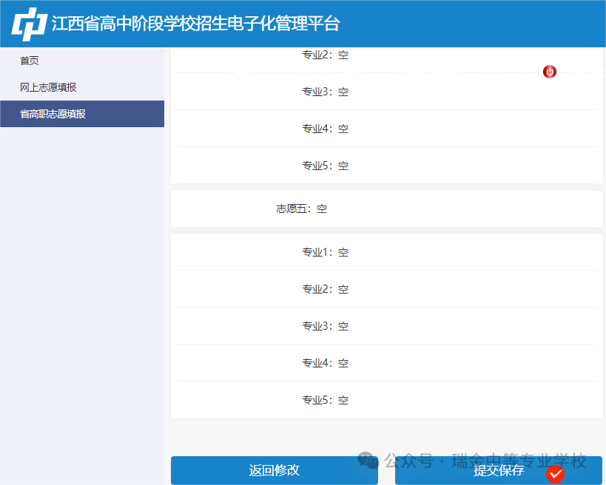Screen dimensions: 606x485
Task: Click the 专业1: 空 row
Action: click(x=386, y=252)
